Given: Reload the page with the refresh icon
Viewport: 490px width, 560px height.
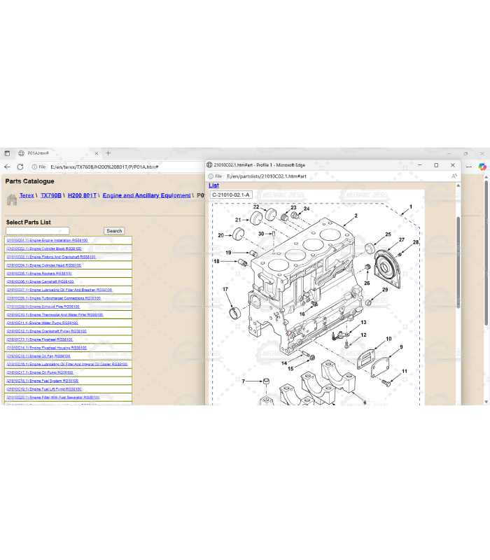Looking at the screenshot, I should point(20,167).
